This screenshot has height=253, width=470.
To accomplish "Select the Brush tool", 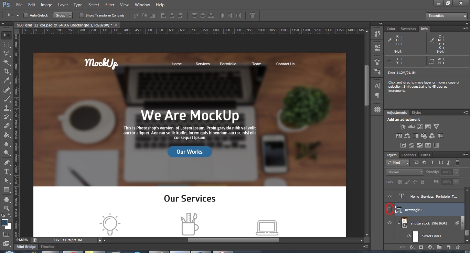I will (x=7, y=99).
